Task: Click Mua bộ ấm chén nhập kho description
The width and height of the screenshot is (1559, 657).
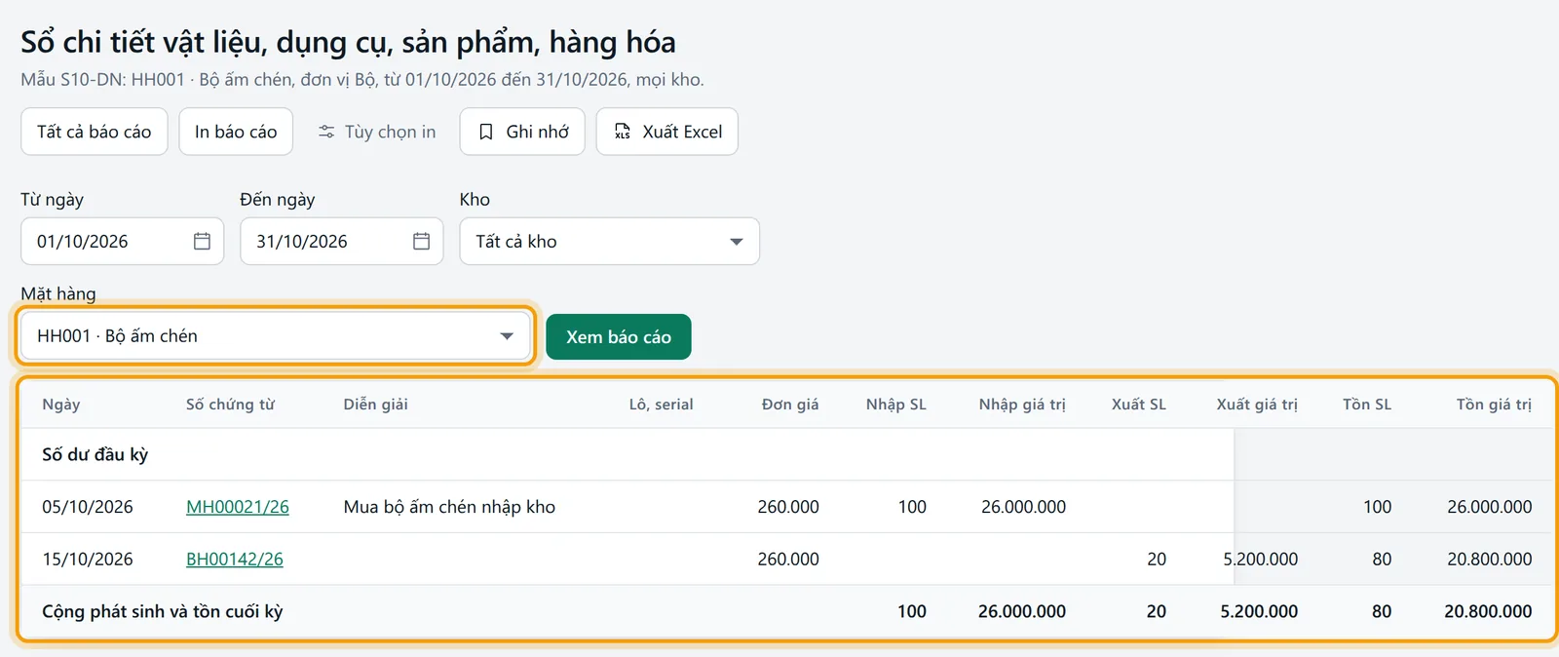Action: point(449,507)
